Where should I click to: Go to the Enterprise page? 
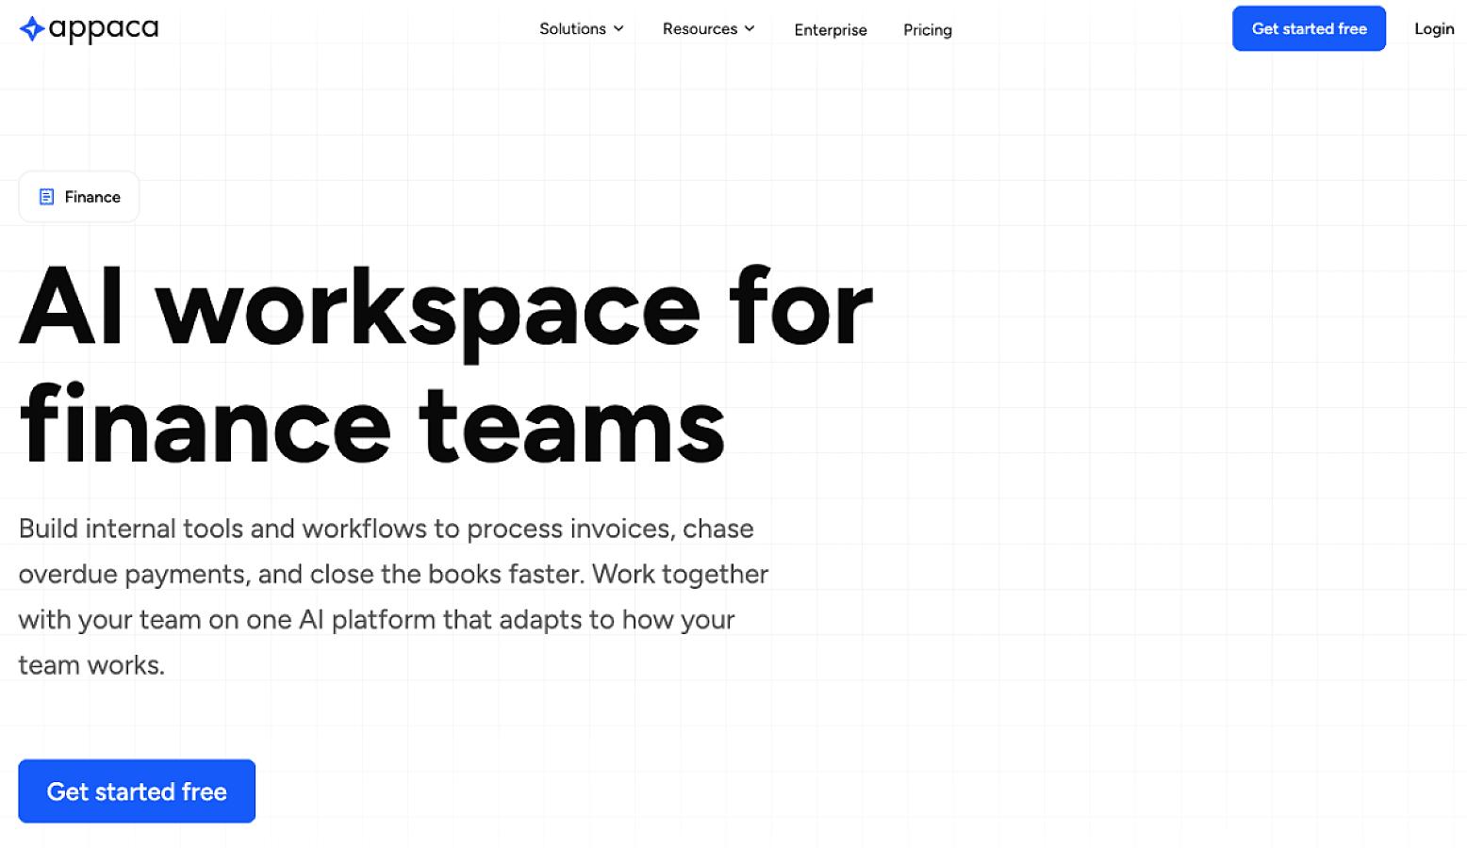coord(831,30)
